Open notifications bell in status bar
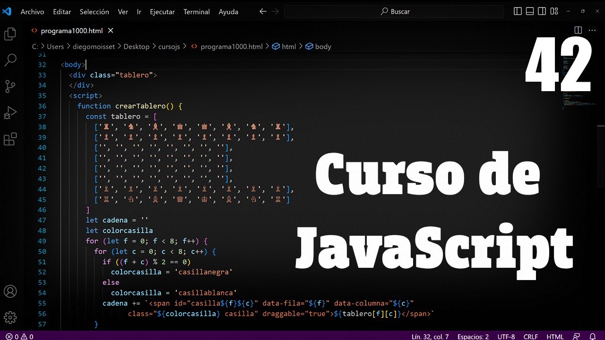 pyautogui.click(x=593, y=337)
